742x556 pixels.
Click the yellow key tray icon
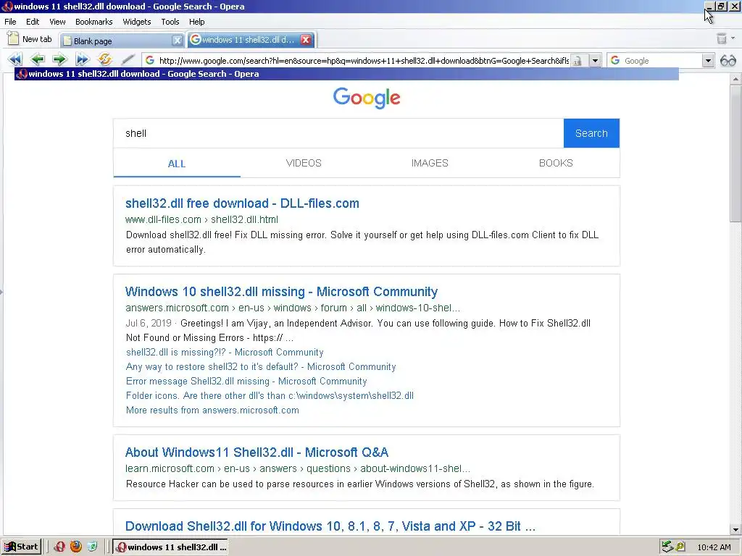coord(680,547)
